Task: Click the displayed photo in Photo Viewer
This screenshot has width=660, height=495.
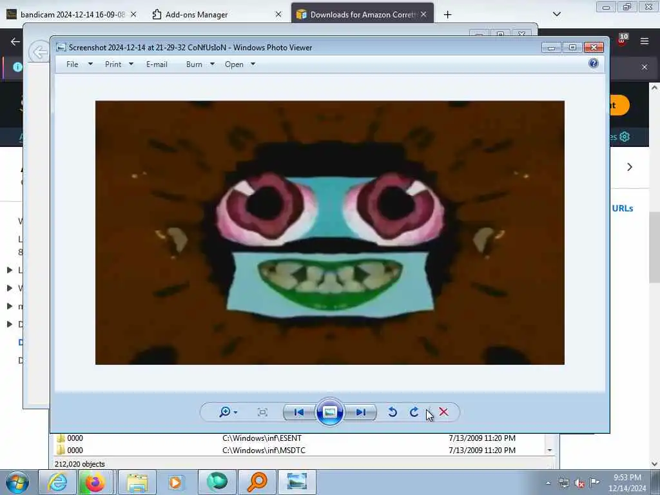Action: tap(329, 232)
